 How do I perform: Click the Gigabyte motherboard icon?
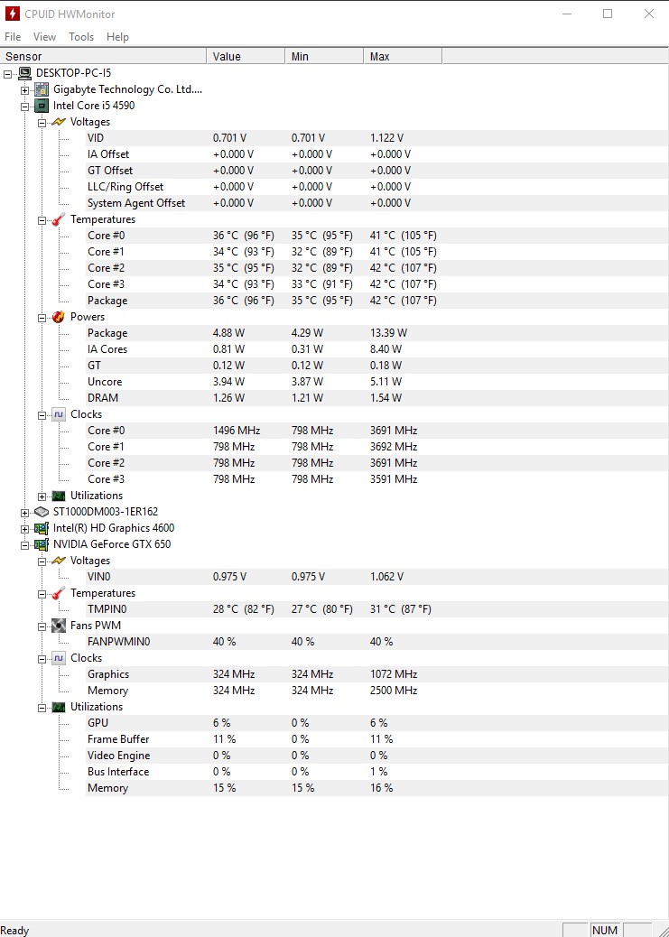tap(42, 89)
